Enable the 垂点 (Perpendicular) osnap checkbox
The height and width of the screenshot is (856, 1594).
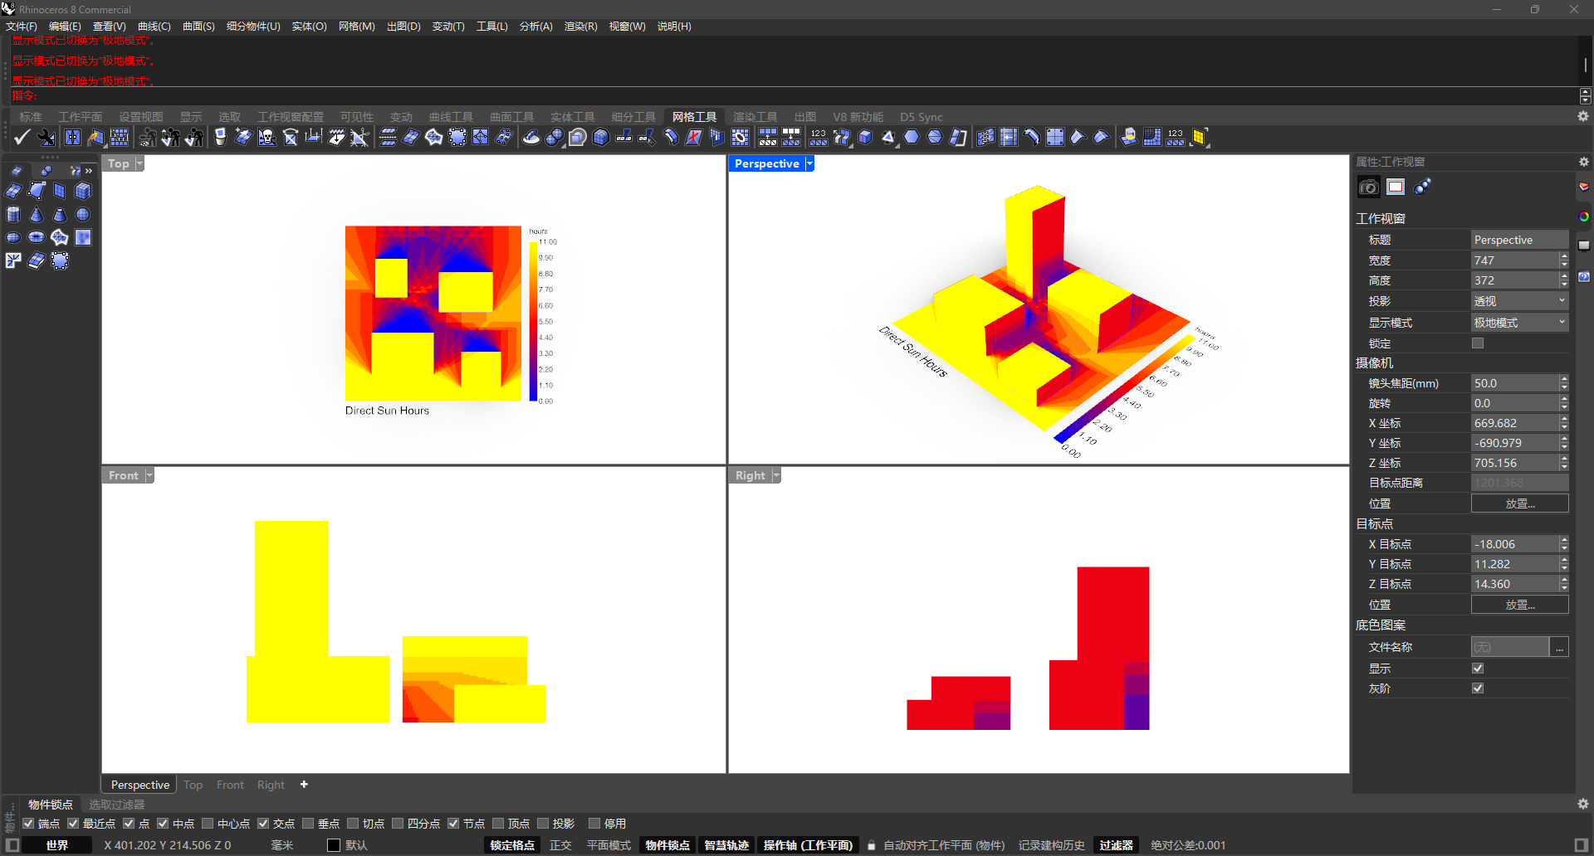point(308,824)
